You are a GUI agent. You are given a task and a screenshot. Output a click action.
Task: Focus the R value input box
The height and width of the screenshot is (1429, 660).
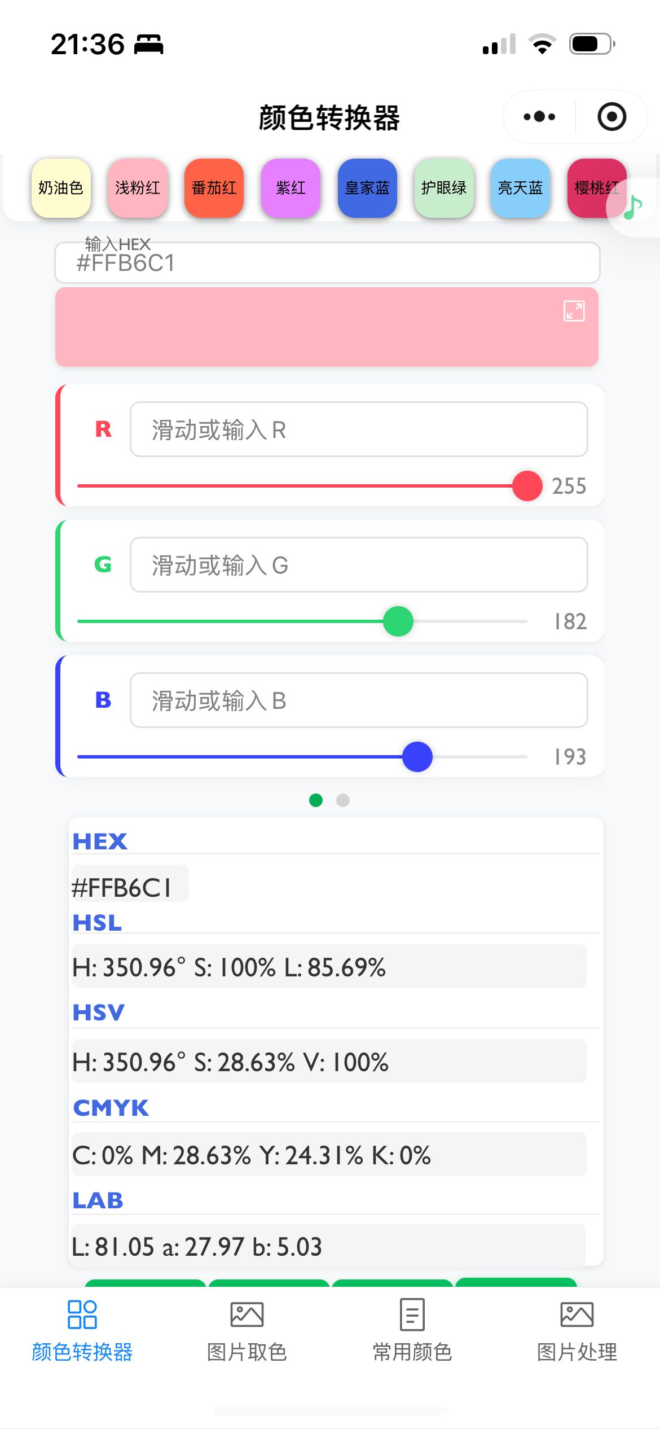[359, 429]
